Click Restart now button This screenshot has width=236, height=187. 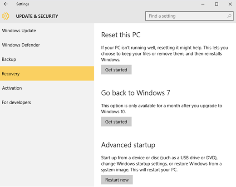point(117,180)
